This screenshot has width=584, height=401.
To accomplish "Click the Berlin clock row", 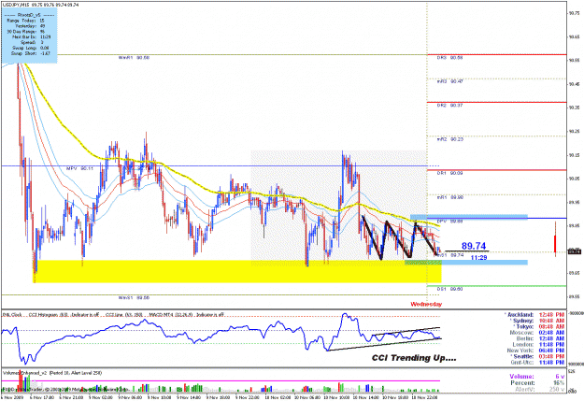I will (538, 338).
